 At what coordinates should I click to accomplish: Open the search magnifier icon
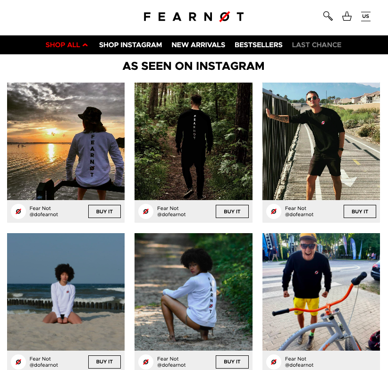(x=328, y=16)
